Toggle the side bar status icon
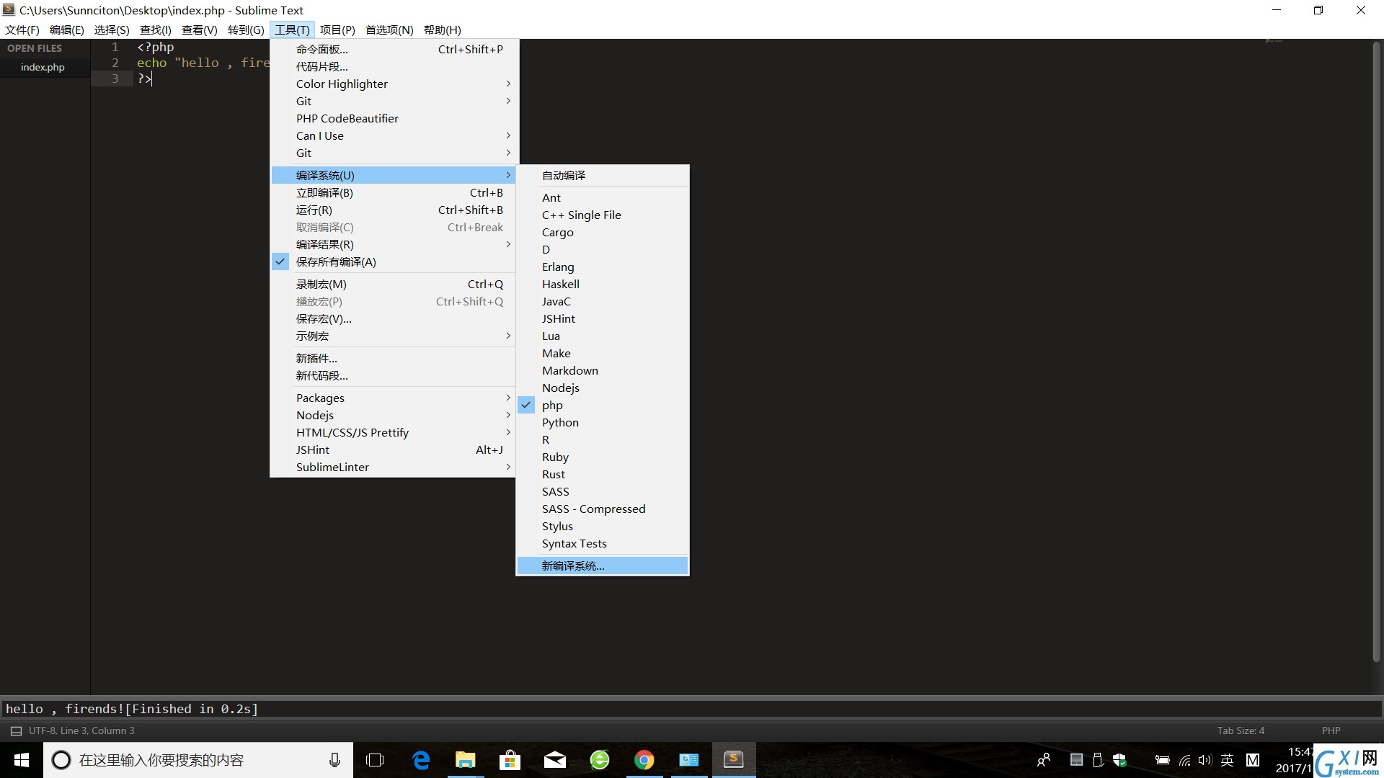This screenshot has width=1384, height=778. pyautogui.click(x=16, y=730)
